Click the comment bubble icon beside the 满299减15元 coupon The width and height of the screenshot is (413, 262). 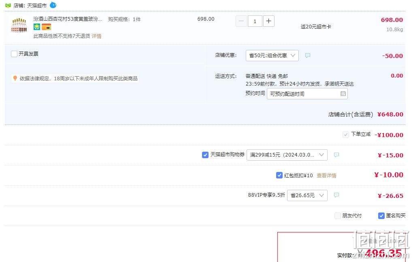(x=336, y=155)
